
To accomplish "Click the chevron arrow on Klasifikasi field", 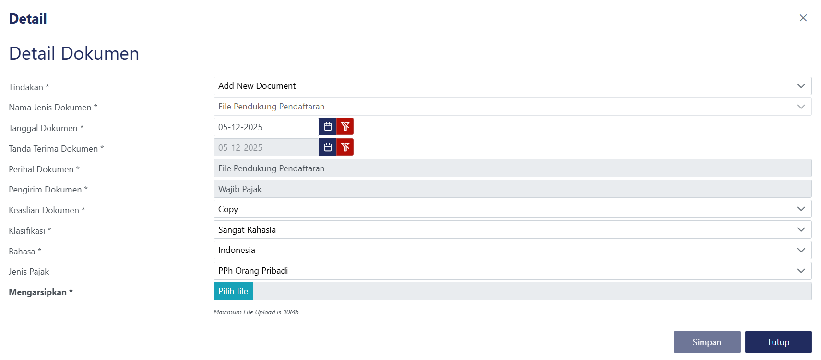I will [801, 230].
